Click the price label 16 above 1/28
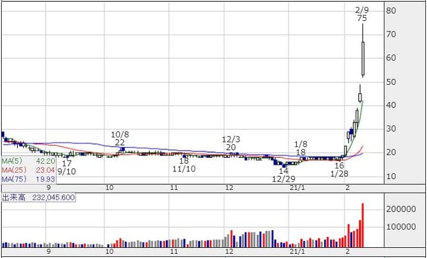 (340, 165)
